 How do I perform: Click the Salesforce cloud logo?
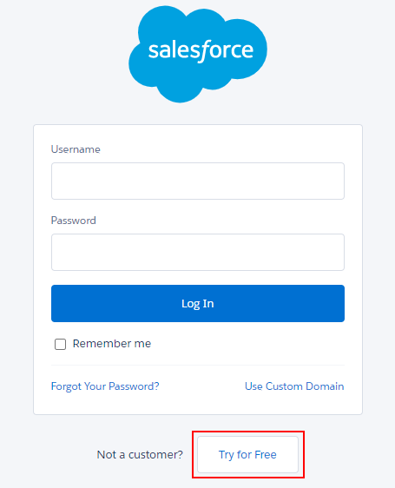tap(198, 54)
